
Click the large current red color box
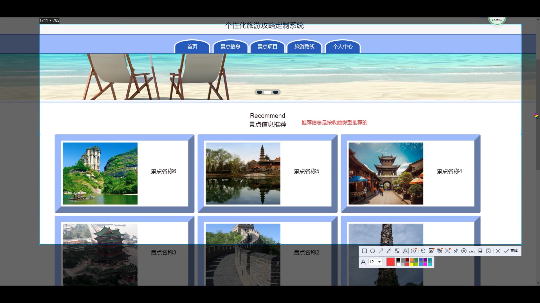(391, 262)
